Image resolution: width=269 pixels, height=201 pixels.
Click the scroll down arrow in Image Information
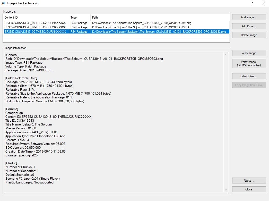226,190
